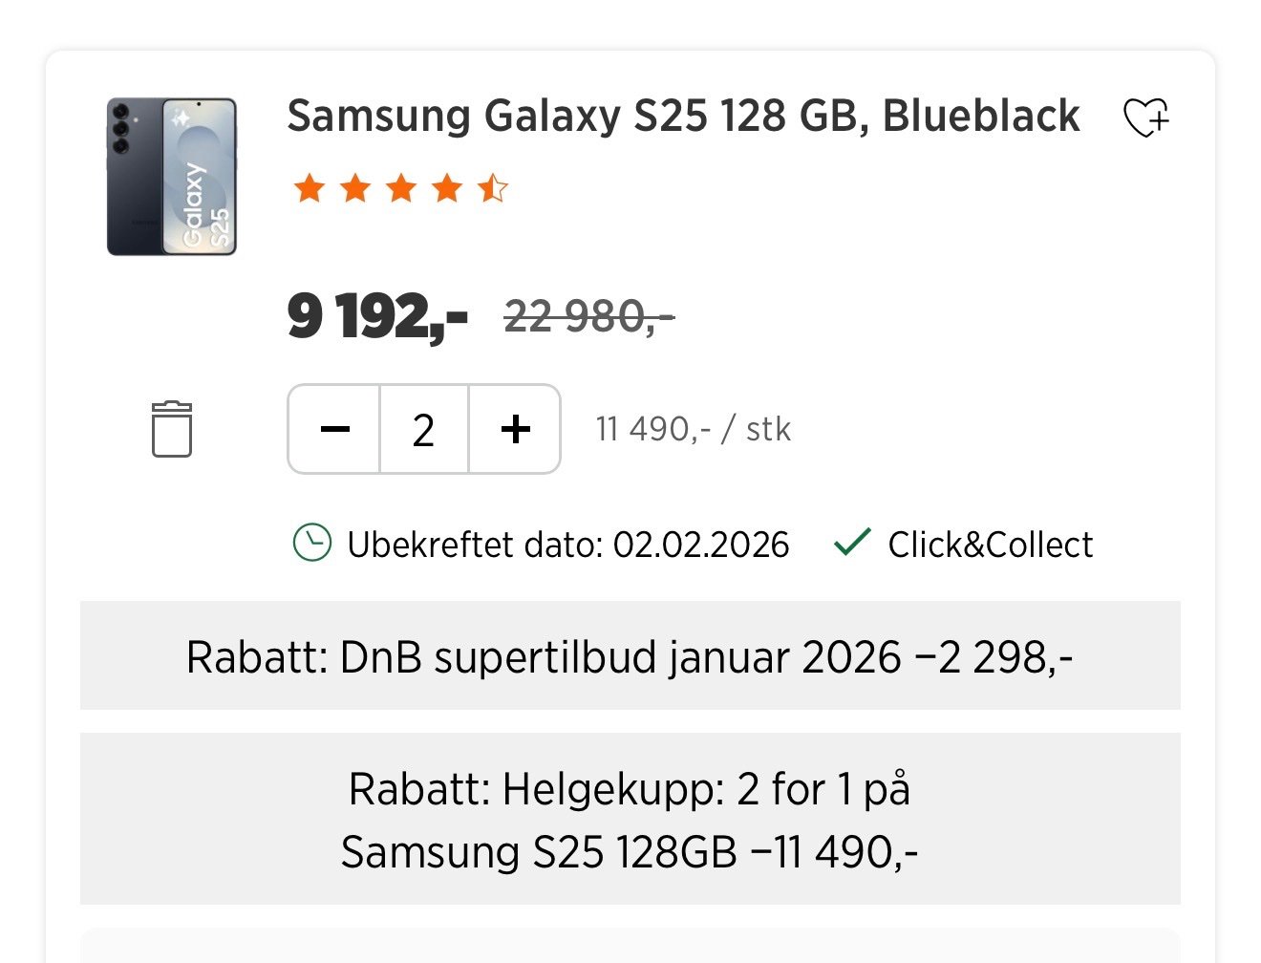Viewport: 1261px width, 963px height.
Task: Click the 11 490,- / stk unit price
Action: pos(693,429)
